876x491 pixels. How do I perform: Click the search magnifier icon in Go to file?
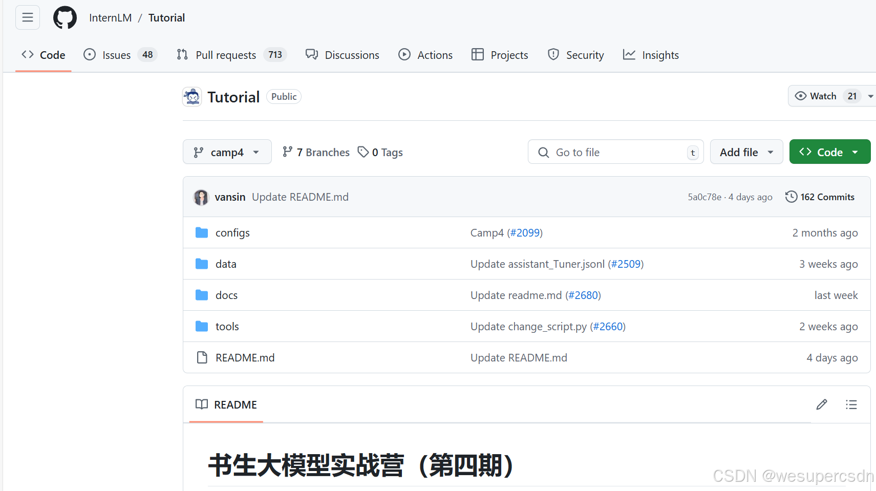click(543, 153)
